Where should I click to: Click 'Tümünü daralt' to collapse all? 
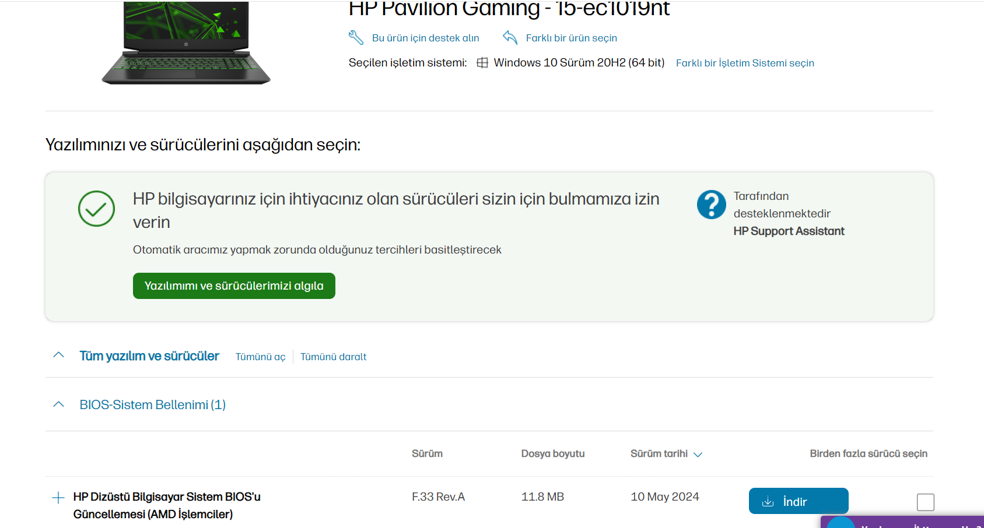pos(334,357)
